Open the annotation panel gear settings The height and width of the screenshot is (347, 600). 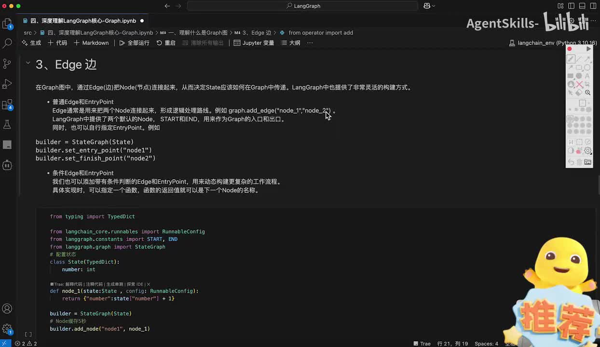(x=587, y=150)
